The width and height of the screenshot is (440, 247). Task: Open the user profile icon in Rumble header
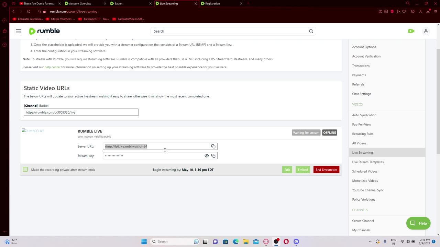coord(426,31)
